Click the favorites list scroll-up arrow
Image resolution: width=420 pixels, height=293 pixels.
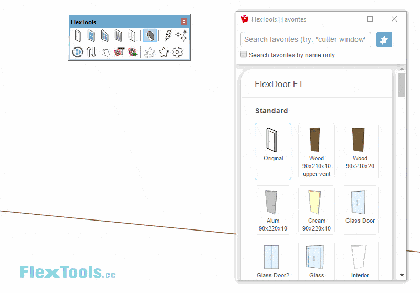[x=402, y=69]
